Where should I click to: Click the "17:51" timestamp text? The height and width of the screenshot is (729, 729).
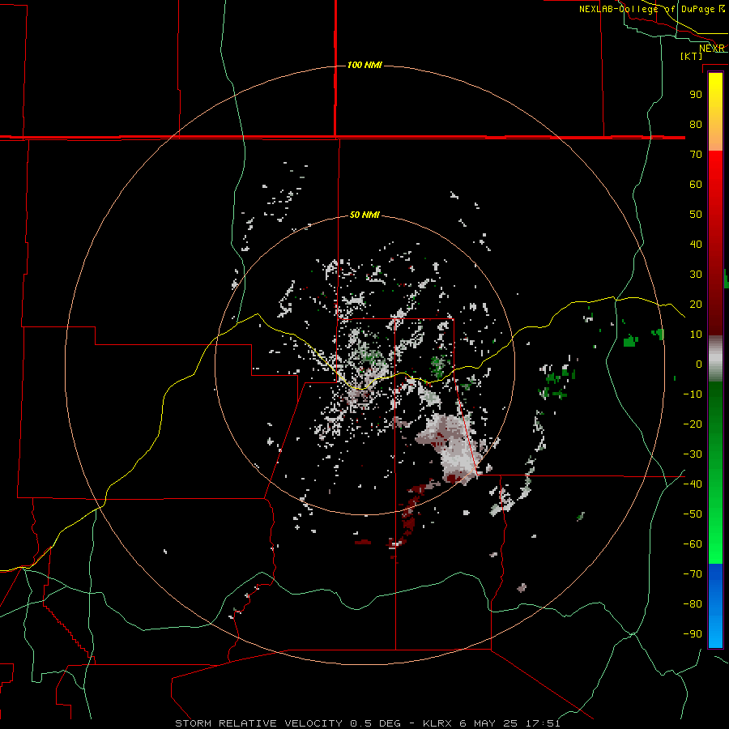[543, 723]
